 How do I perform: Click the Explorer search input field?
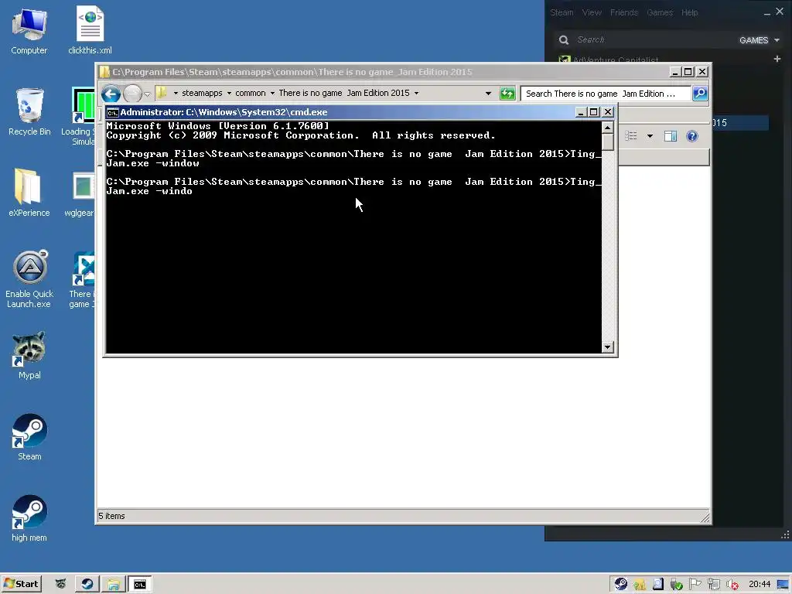point(605,94)
